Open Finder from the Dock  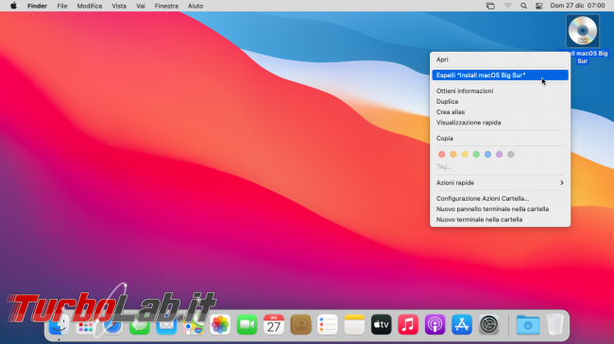(x=60, y=325)
